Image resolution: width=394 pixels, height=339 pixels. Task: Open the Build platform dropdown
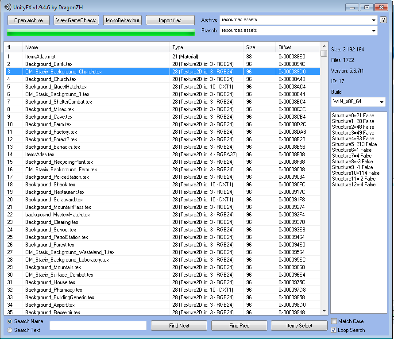click(381, 102)
